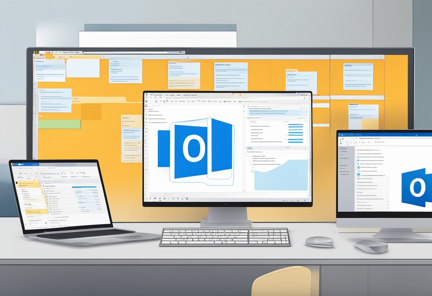Click the top icon of center monitor's left vertical toolbar
432x296 pixels.
(147, 101)
